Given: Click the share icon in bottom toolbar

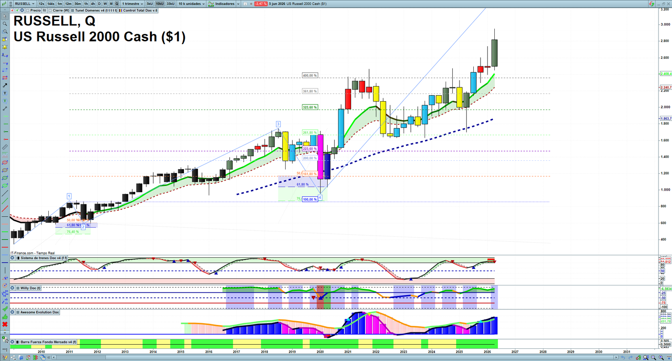Looking at the screenshot, I should (x=13, y=358).
